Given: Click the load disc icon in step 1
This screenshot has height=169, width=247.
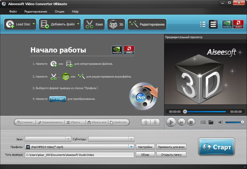Looking at the screenshot, I should point(54,64).
